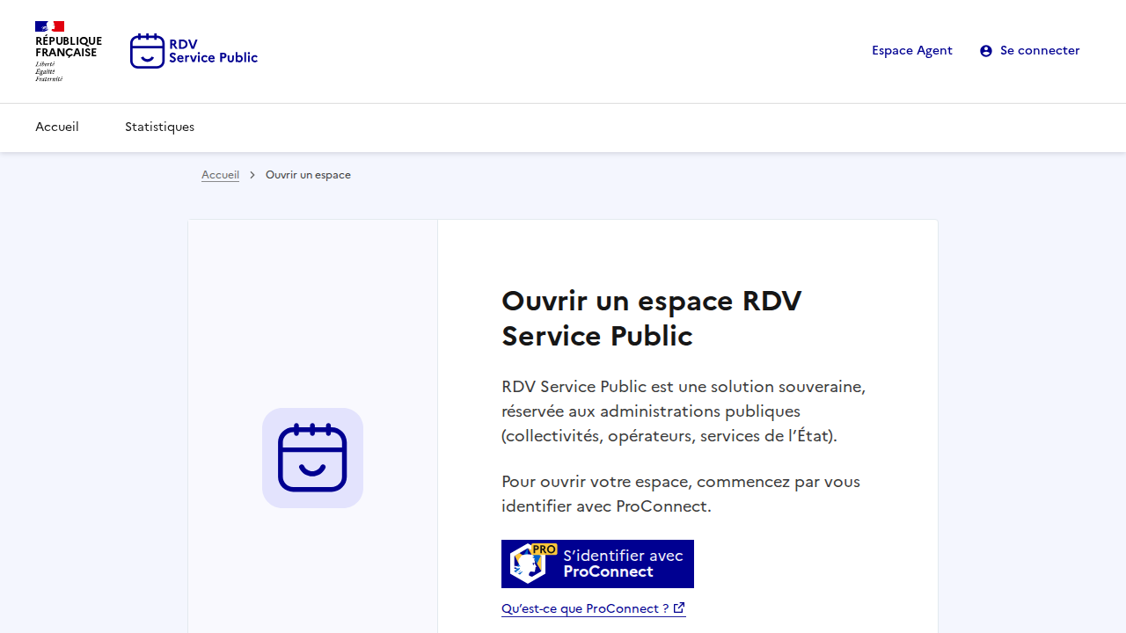Viewport: 1126px width, 633px height.
Task: Click the user account icon beside Se connecter
Action: (x=986, y=51)
